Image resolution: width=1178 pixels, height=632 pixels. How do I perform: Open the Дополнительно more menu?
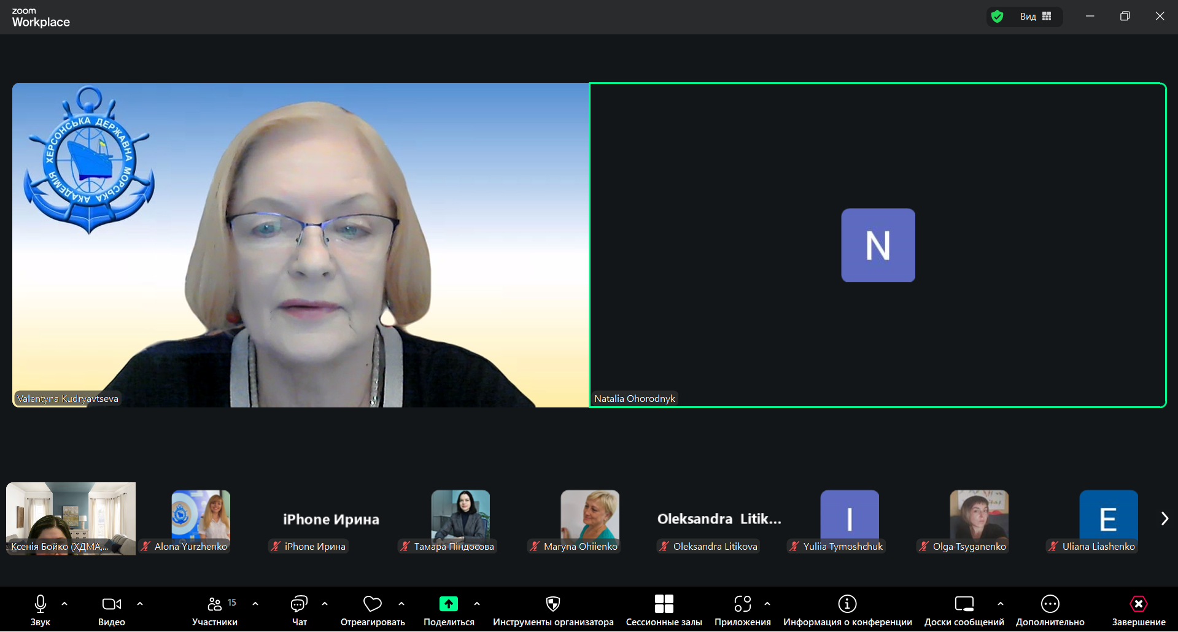(x=1050, y=604)
